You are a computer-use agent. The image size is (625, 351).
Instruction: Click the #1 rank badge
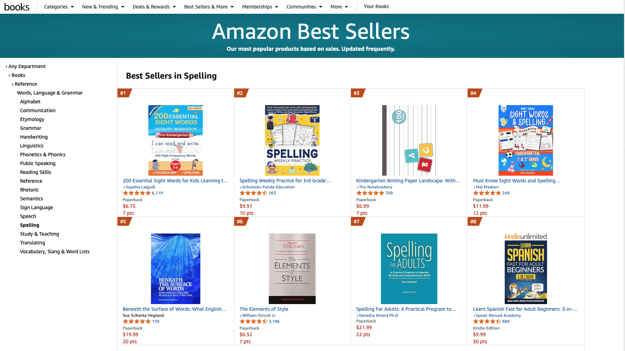pos(123,93)
